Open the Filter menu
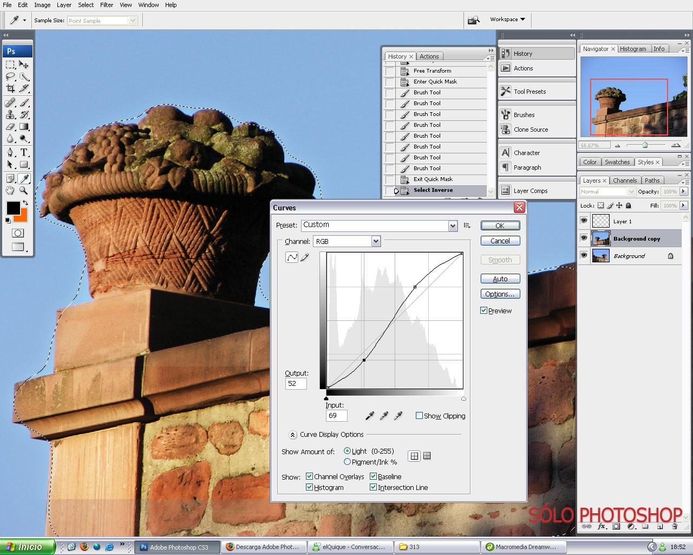The image size is (693, 555). coord(107,5)
